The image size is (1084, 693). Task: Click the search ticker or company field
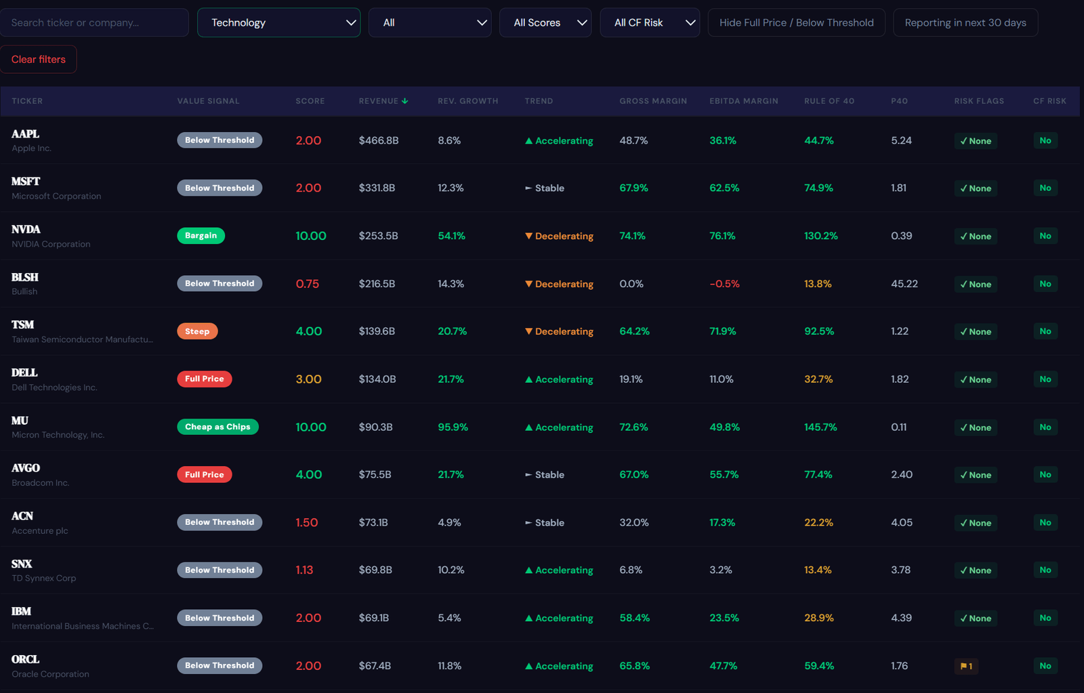point(94,22)
